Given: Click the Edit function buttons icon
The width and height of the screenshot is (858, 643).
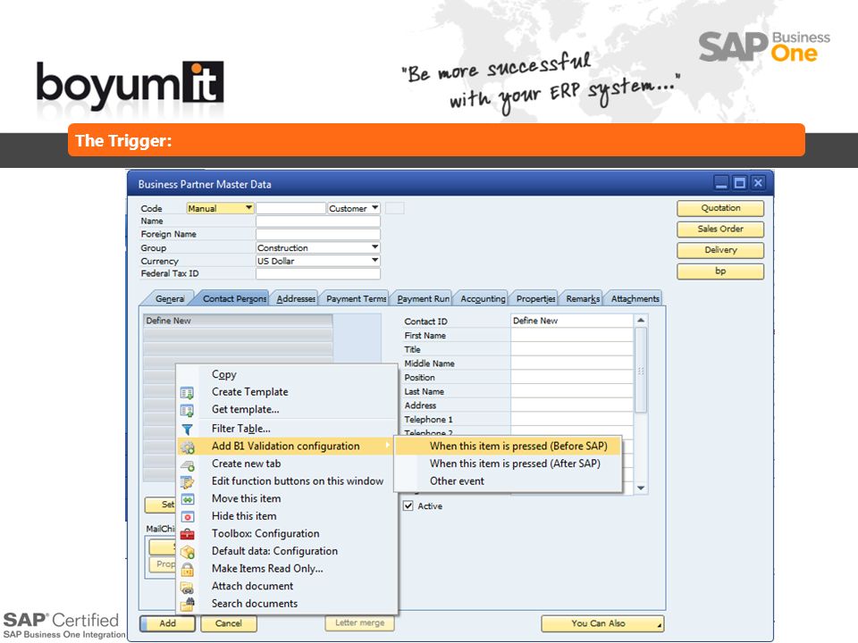Looking at the screenshot, I should coord(187,482).
